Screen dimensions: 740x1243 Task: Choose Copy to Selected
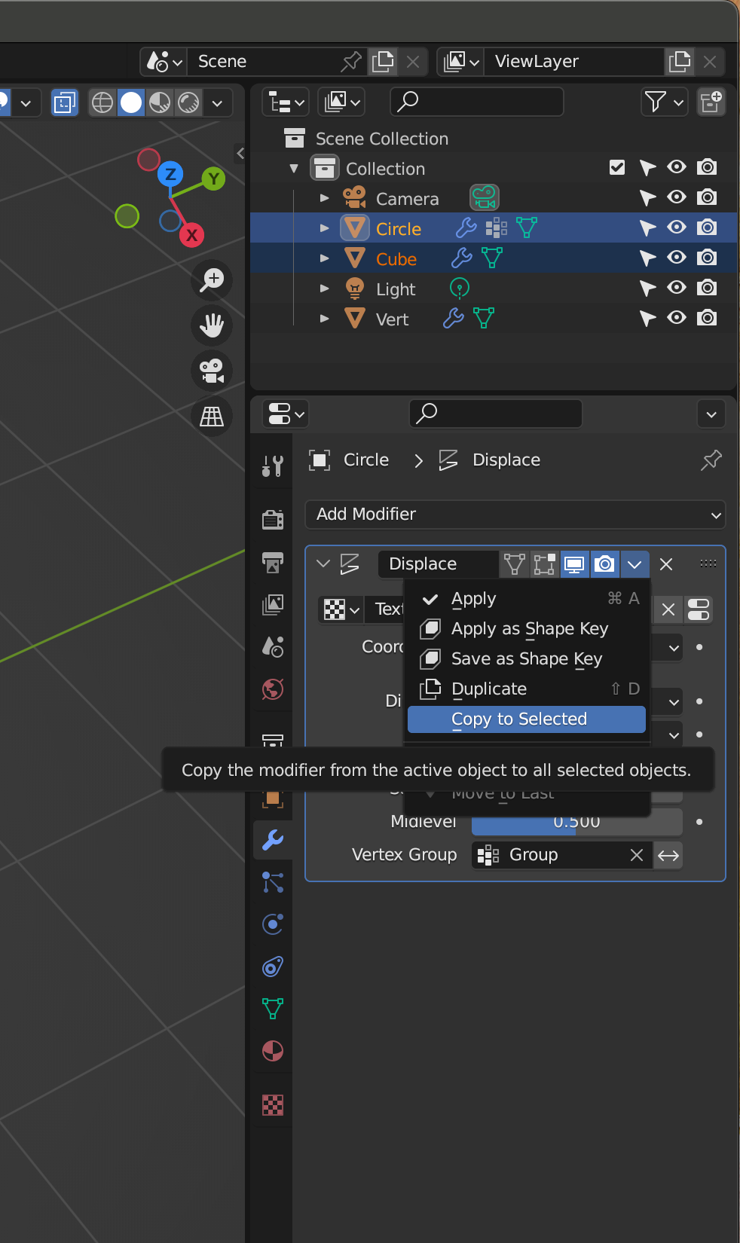527,719
